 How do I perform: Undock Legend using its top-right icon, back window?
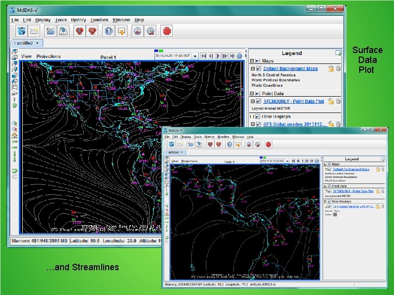click(x=338, y=53)
